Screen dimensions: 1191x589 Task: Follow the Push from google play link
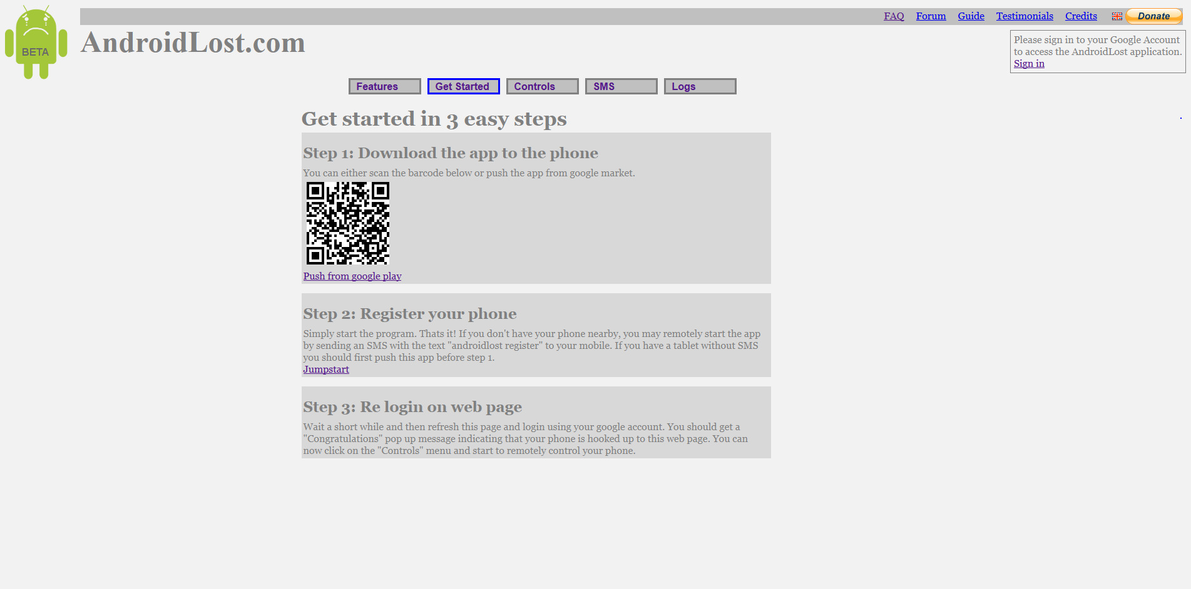click(x=352, y=276)
